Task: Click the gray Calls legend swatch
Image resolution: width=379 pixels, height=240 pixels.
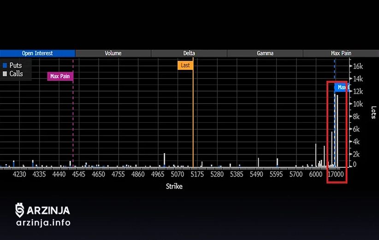Action: tap(5, 74)
